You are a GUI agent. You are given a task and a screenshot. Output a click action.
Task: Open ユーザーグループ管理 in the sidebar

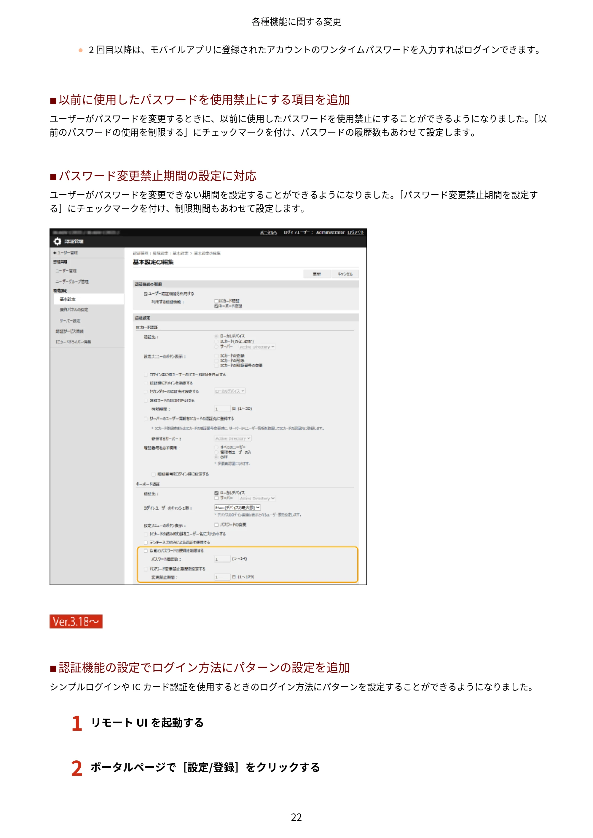[72, 281]
